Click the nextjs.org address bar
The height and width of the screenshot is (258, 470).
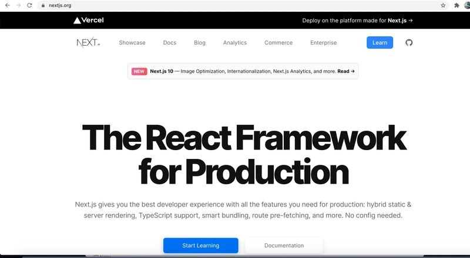243,5
